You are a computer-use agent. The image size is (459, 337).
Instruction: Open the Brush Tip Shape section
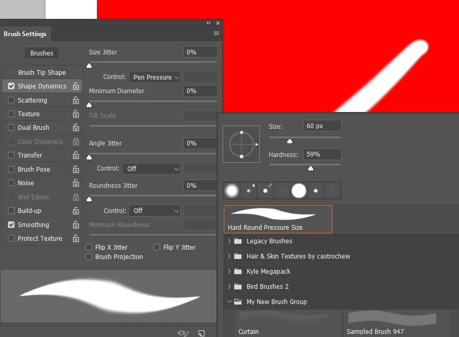42,73
